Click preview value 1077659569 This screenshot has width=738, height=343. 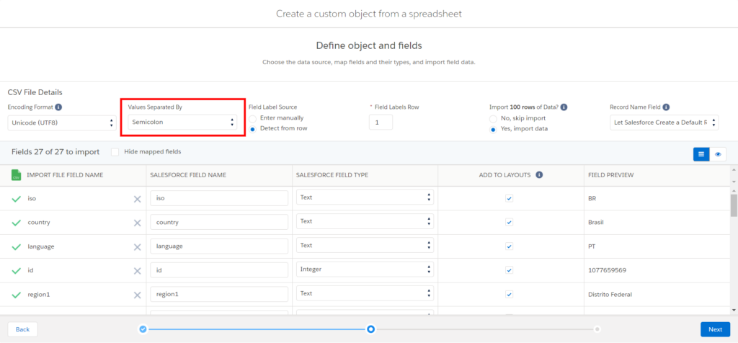coord(607,270)
